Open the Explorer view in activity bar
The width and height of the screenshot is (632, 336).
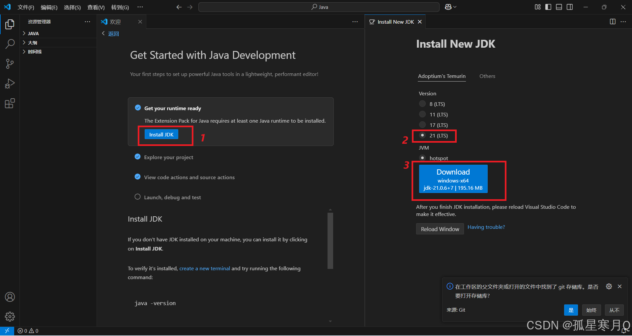click(10, 24)
